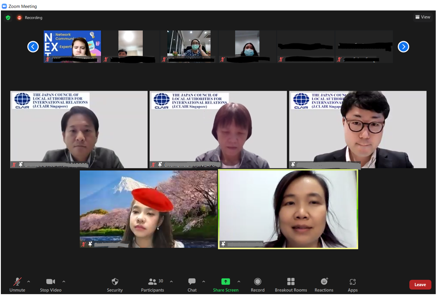Expand video options arrow beside Stop Video
The width and height of the screenshot is (436, 295).
click(x=64, y=281)
